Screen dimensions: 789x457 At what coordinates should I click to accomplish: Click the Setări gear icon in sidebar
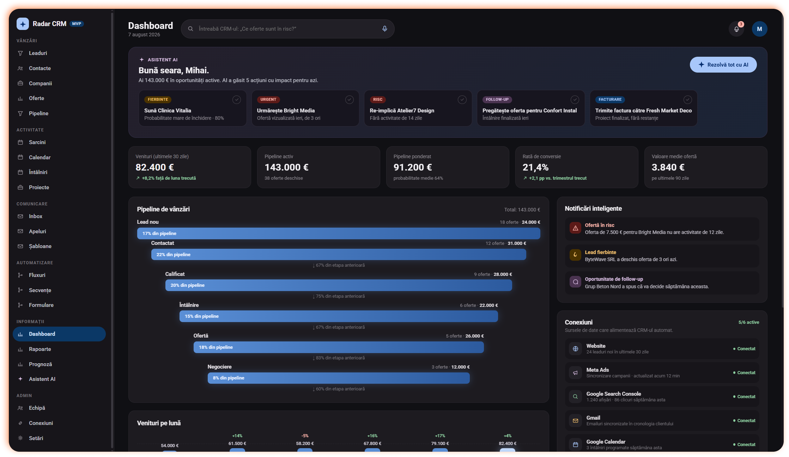20,438
